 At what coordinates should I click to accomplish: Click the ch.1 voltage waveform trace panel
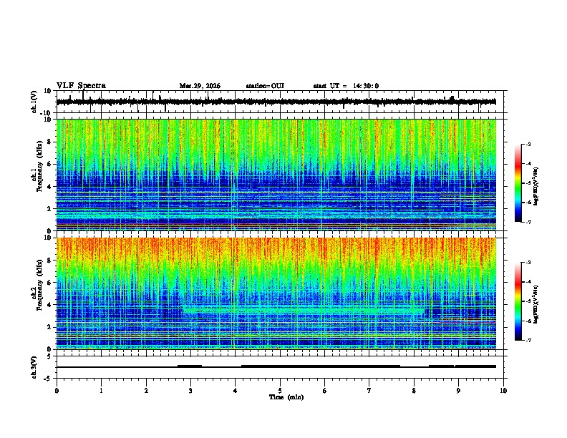[281, 102]
